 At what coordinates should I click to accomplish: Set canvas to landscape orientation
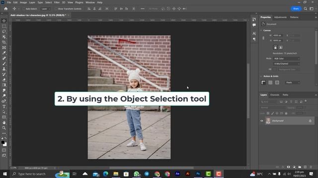pyautogui.click(x=281, y=47)
